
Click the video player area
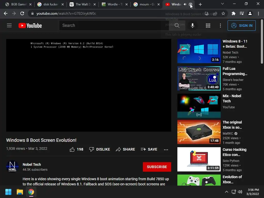[89, 85]
